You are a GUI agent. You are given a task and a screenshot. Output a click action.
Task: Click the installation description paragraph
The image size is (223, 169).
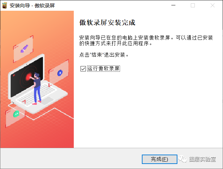pos(146,41)
